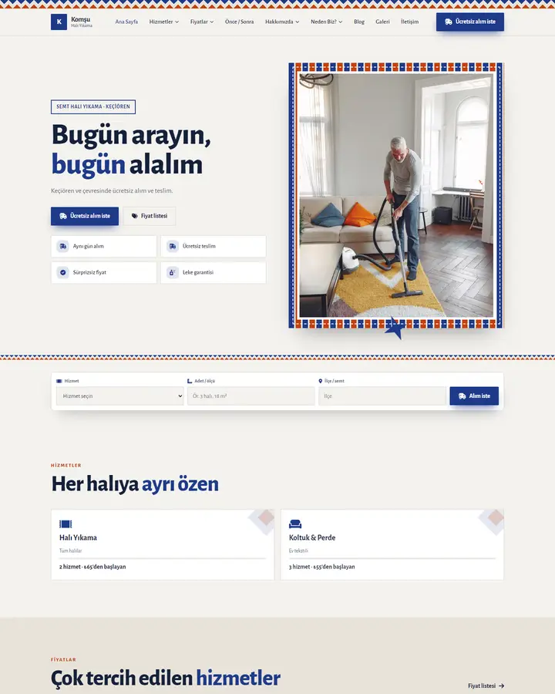Screen dimensions: 555x694
Task: Click the SEMT HALI YIKAMA · KEÇİÖREN badge
Action: (93, 106)
